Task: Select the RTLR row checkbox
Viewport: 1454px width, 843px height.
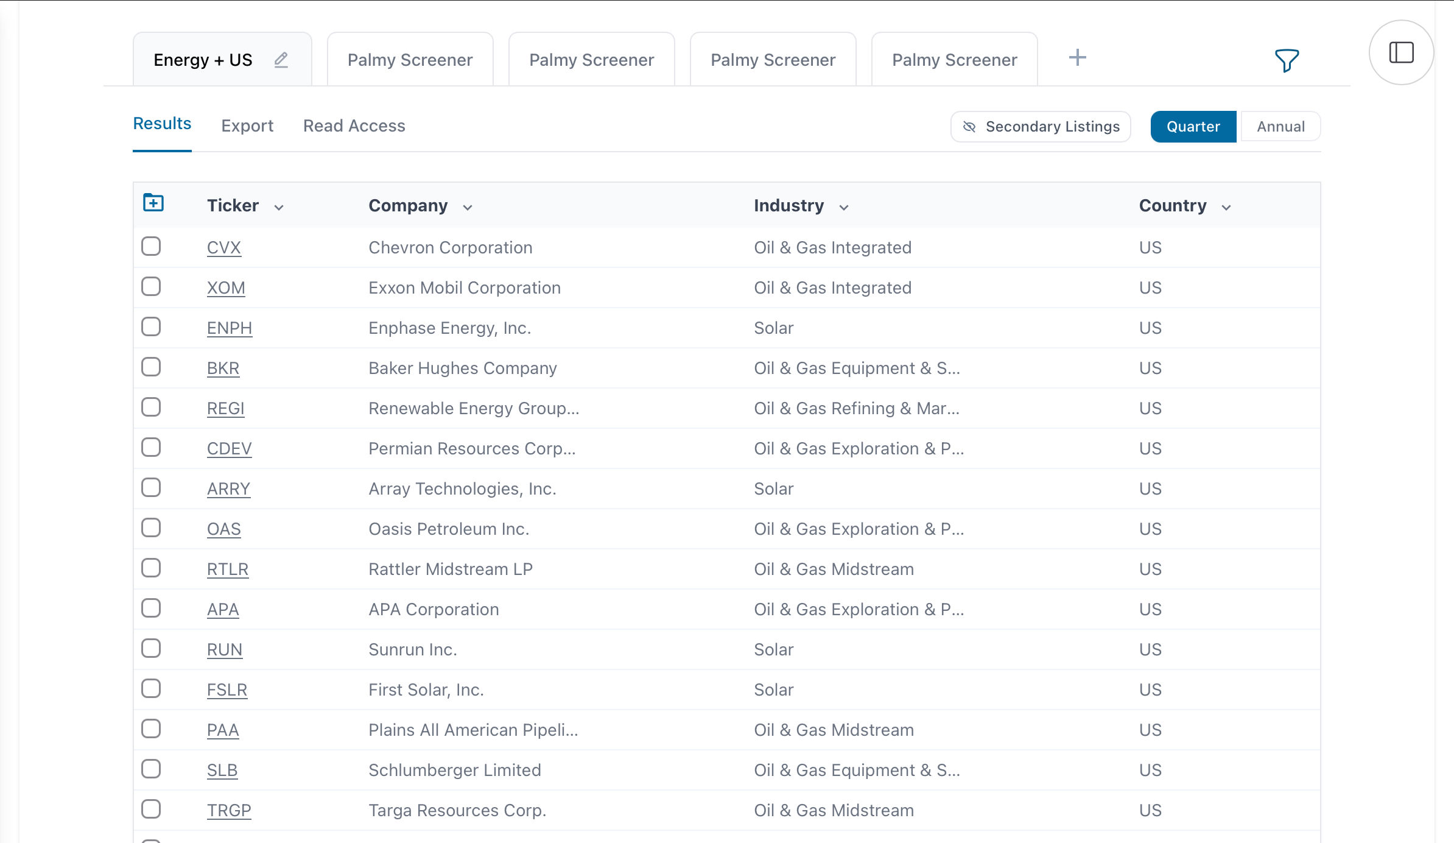Action: tap(151, 568)
